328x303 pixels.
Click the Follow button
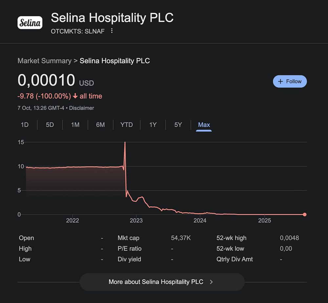pos(290,81)
